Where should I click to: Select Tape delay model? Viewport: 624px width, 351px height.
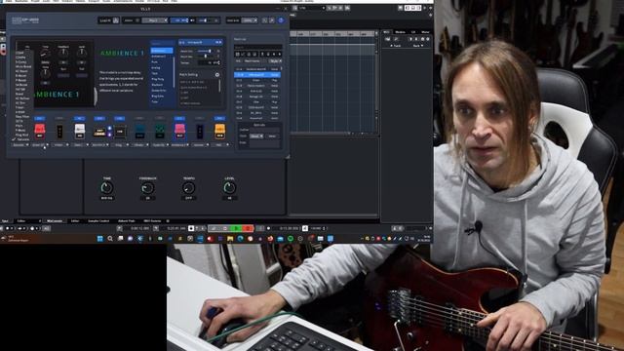tap(155, 73)
